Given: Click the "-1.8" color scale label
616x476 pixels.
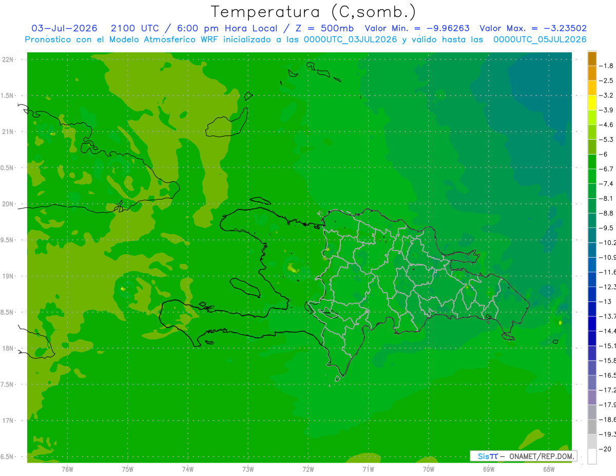Looking at the screenshot, I should pyautogui.click(x=606, y=66).
